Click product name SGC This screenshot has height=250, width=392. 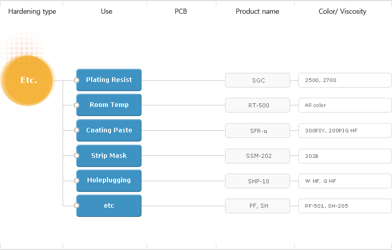pyautogui.click(x=258, y=80)
